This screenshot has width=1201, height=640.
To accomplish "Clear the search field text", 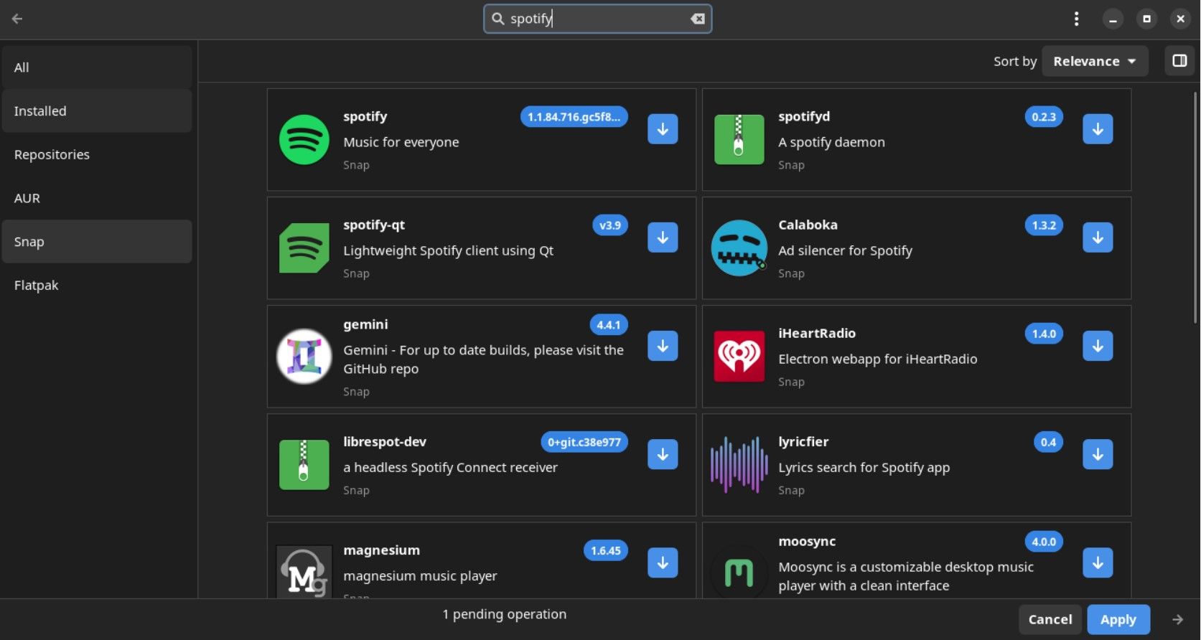I will pos(698,19).
